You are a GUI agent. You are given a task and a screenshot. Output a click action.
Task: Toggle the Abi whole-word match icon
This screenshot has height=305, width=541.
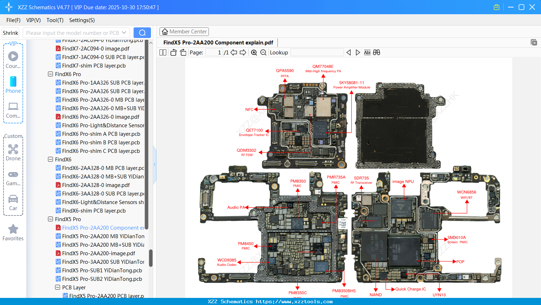click(367, 53)
